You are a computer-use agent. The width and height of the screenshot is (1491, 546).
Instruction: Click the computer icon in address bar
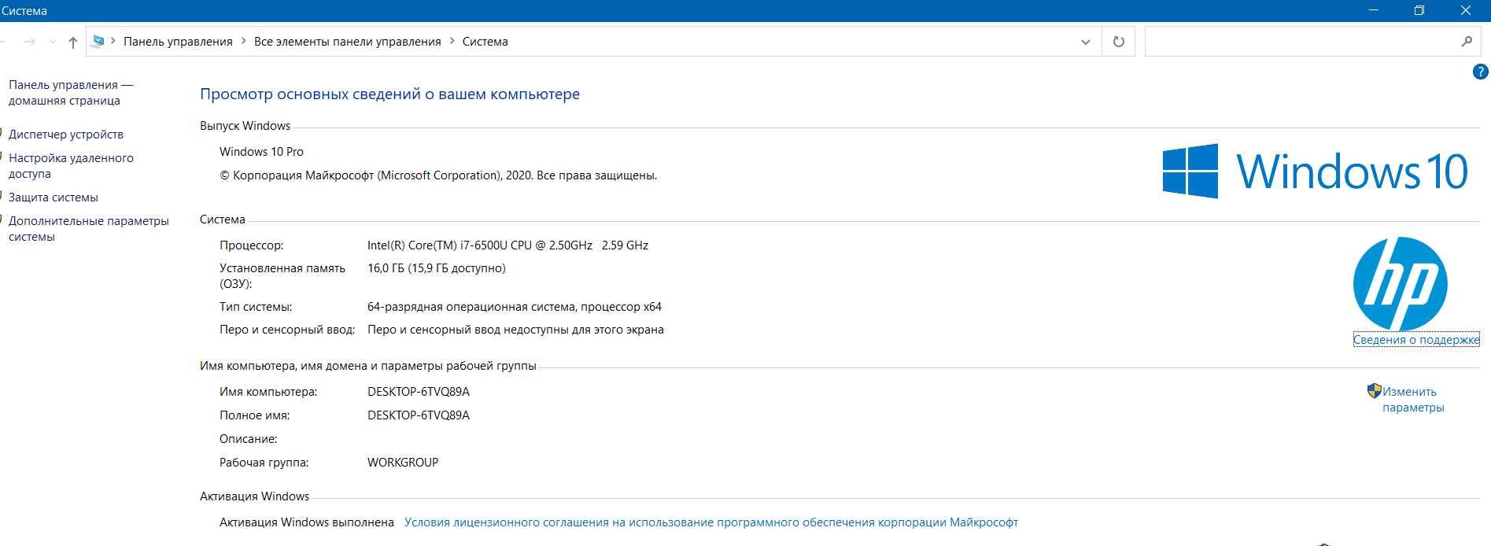98,42
